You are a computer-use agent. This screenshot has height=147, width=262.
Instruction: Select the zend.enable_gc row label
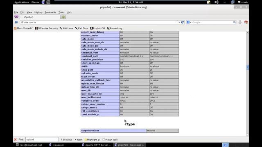pyautogui.click(x=90, y=114)
